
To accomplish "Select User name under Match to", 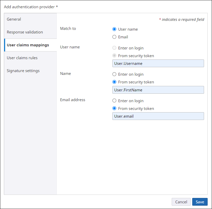I will coord(114,29).
